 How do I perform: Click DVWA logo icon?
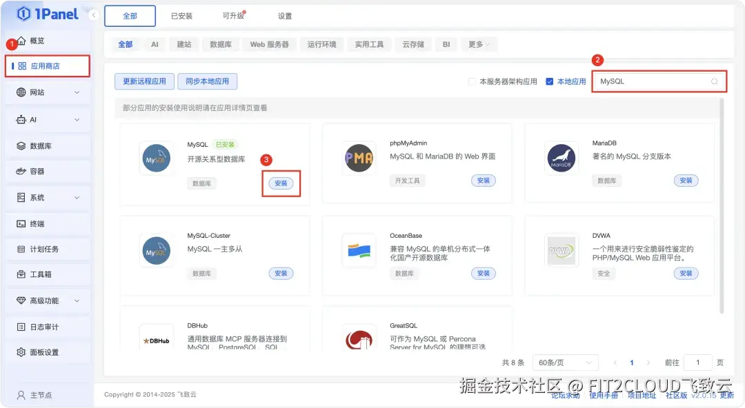(561, 250)
